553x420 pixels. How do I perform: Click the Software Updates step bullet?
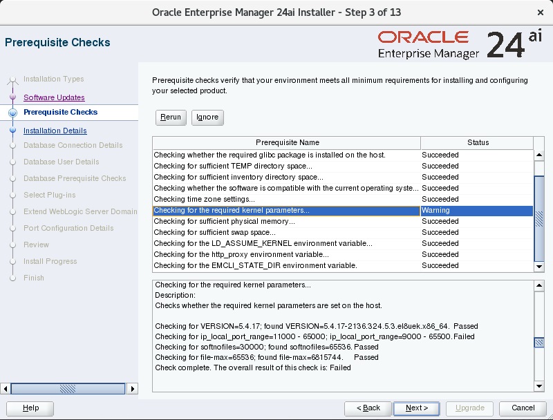coord(13,97)
